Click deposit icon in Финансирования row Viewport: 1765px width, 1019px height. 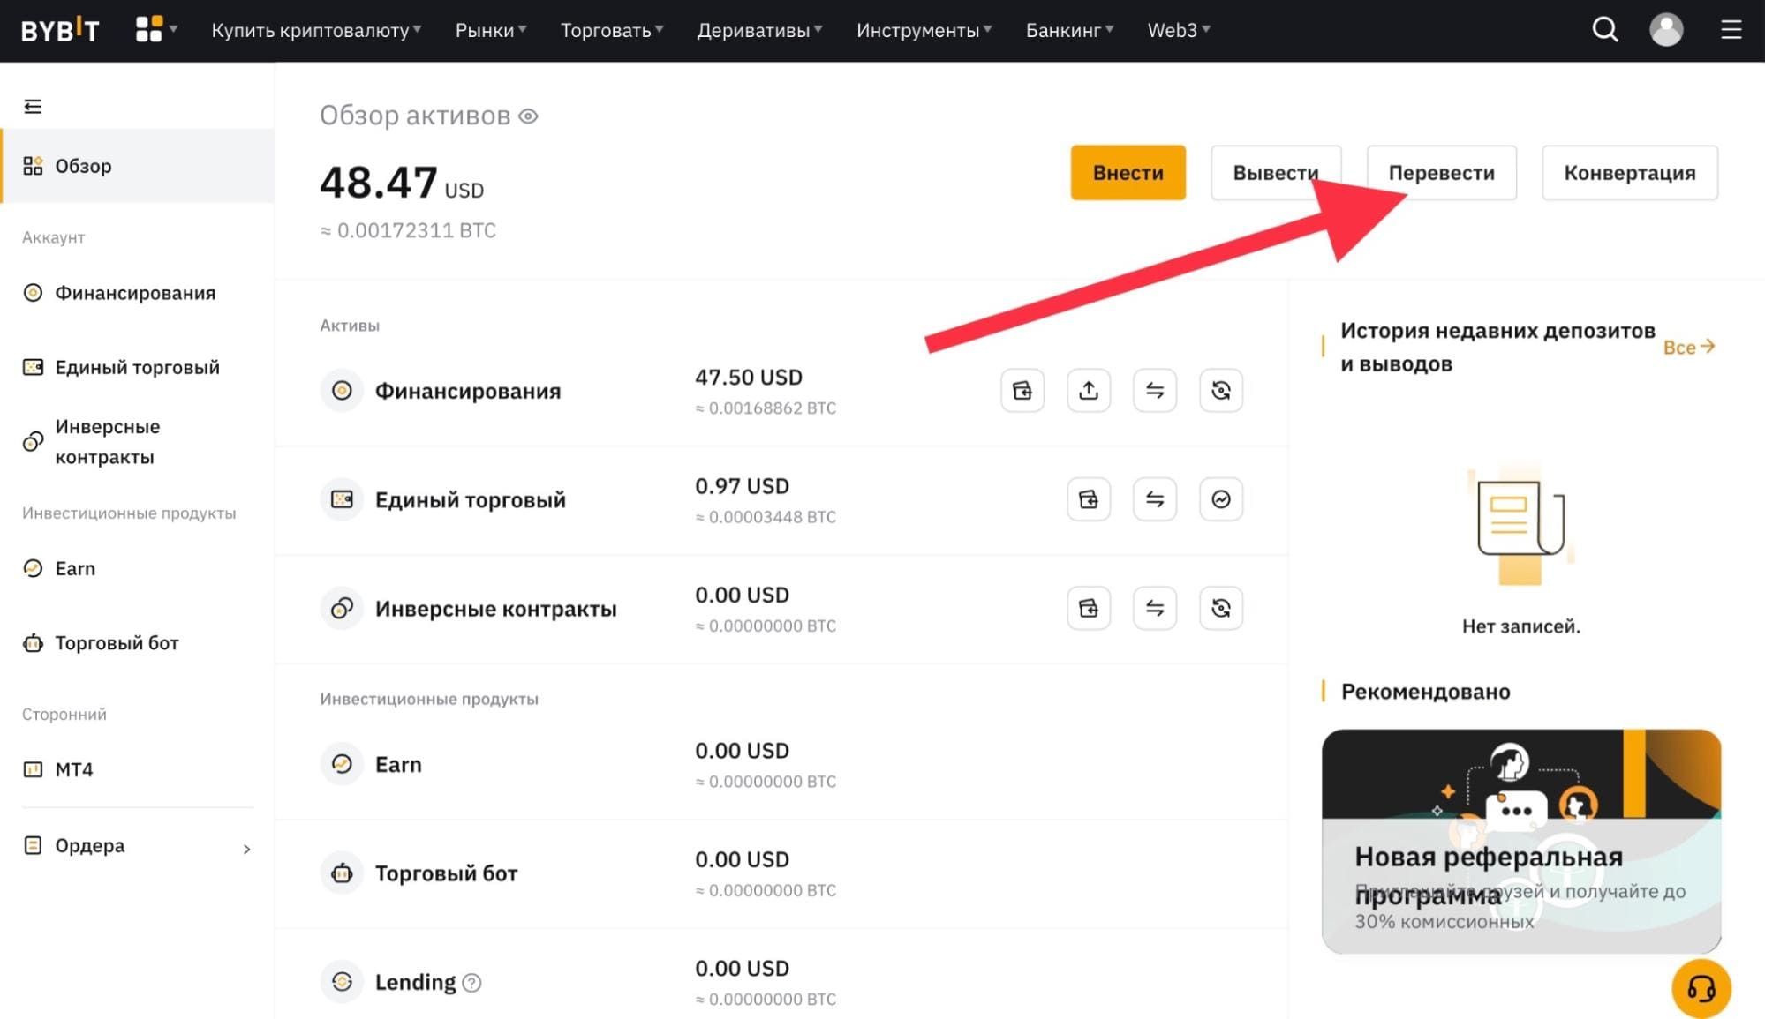pyautogui.click(x=1022, y=390)
